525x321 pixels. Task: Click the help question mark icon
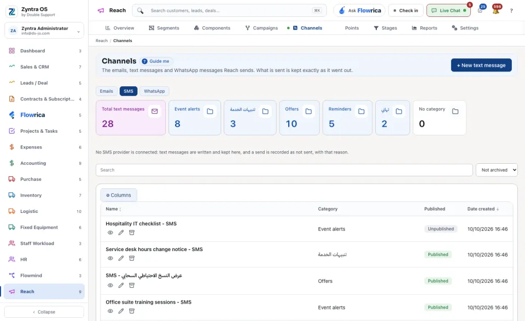pyautogui.click(x=511, y=11)
